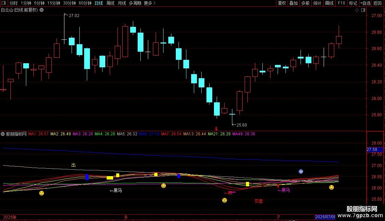Click the 25.68 low price label
Image resolution: width=385 pixels, height=221 pixels.
coord(242,125)
